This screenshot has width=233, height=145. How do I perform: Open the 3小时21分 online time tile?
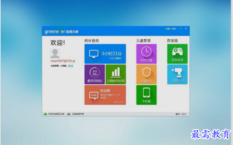[105, 54]
